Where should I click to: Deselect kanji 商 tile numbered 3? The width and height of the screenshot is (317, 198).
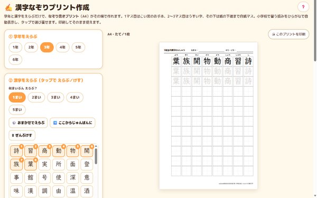tap(45, 150)
